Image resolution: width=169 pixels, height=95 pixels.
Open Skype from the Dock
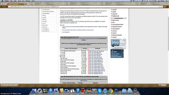[100, 91]
